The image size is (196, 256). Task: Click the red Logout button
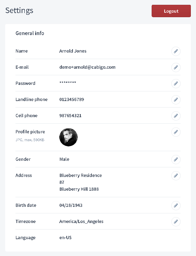coord(171,11)
